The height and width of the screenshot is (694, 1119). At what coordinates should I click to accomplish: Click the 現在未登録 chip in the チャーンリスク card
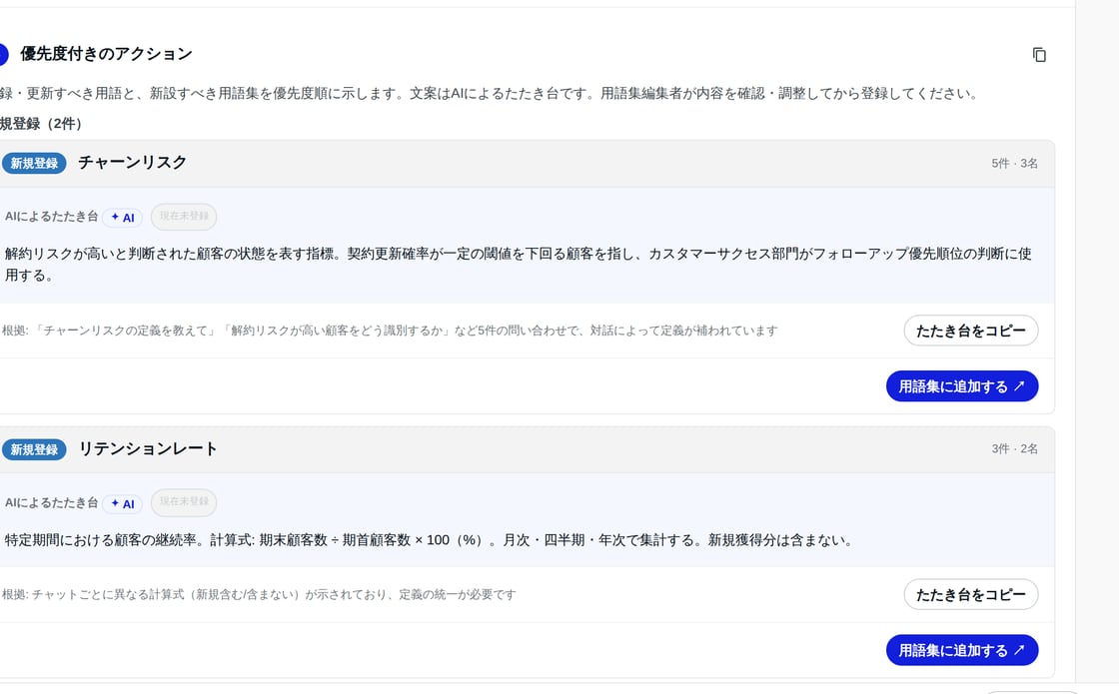tap(184, 216)
